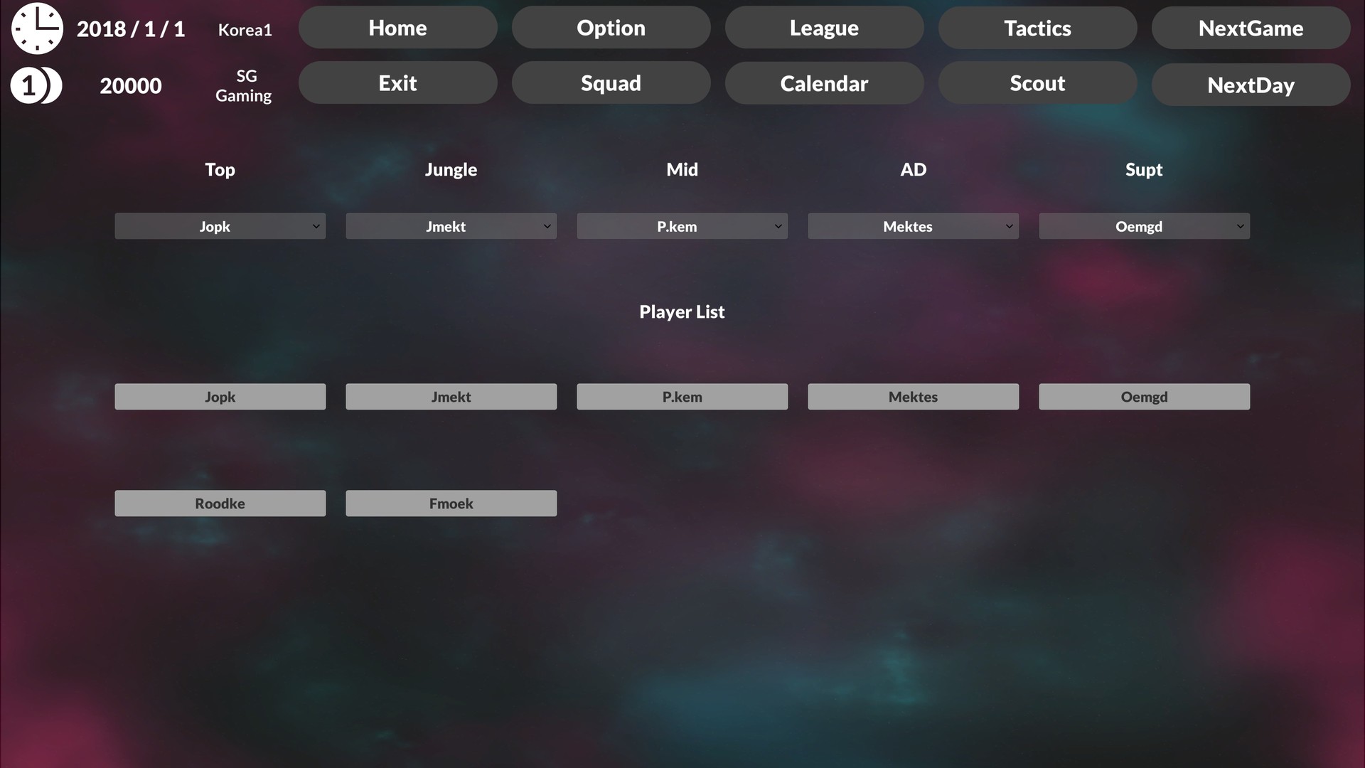Expand the Jungle lane player dropdown
Viewport: 1365px width, 768px height.
547,226
